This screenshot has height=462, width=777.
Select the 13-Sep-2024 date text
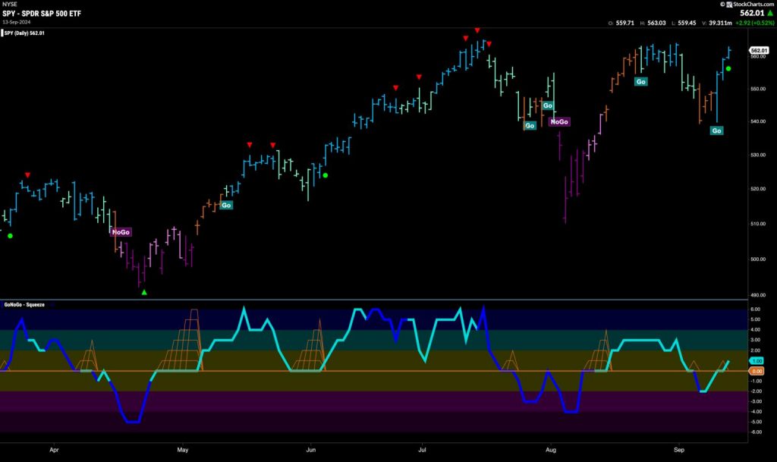tap(17, 22)
